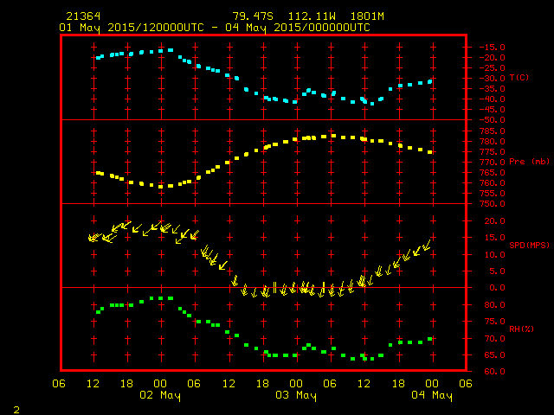The image size is (554, 415).
Task: Select the -40.0 temperature tick value
Action: point(493,99)
